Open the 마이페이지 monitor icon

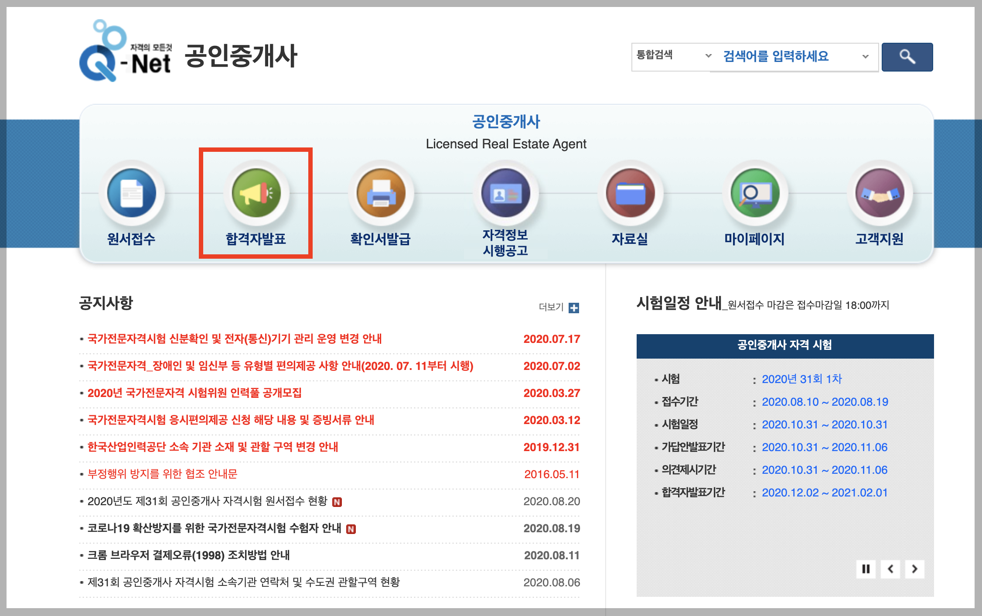click(x=755, y=193)
